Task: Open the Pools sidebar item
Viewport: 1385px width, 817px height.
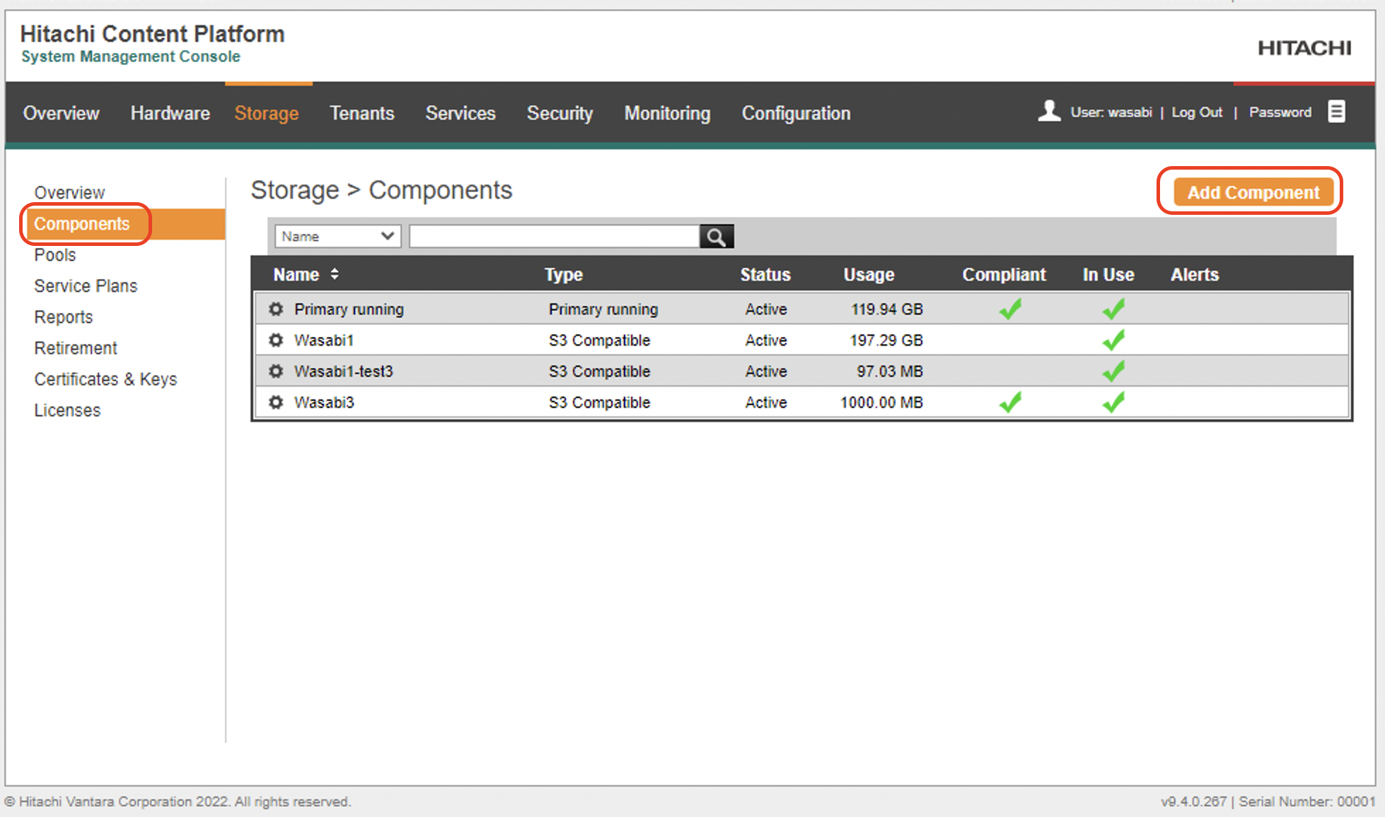Action: click(x=54, y=254)
